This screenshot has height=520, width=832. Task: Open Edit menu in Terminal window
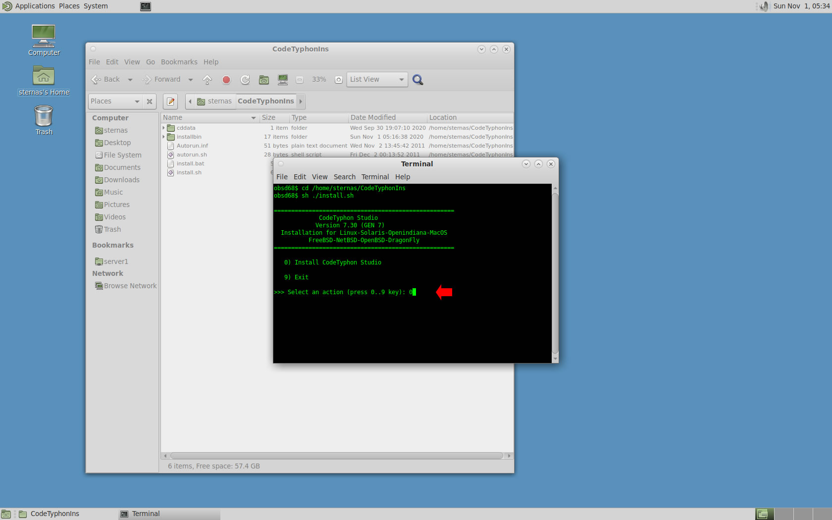[x=300, y=177]
